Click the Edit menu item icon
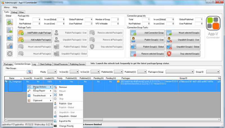Viewport: 225px width, 128px height. tap(55, 95)
